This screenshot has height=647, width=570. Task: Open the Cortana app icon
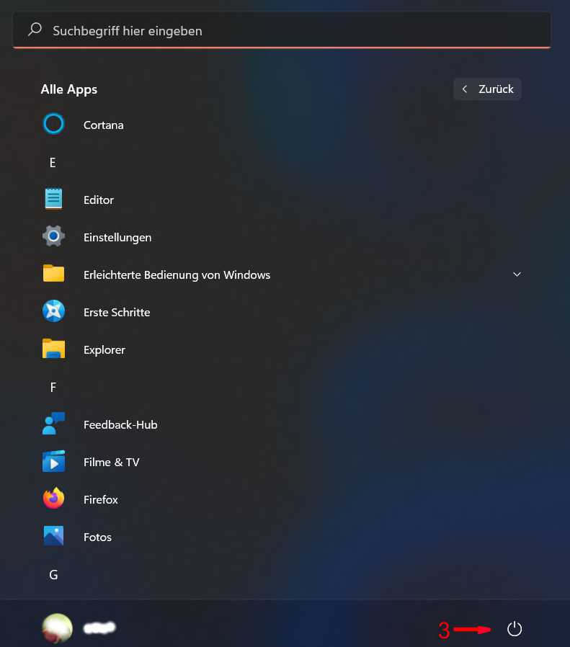pyautogui.click(x=53, y=124)
